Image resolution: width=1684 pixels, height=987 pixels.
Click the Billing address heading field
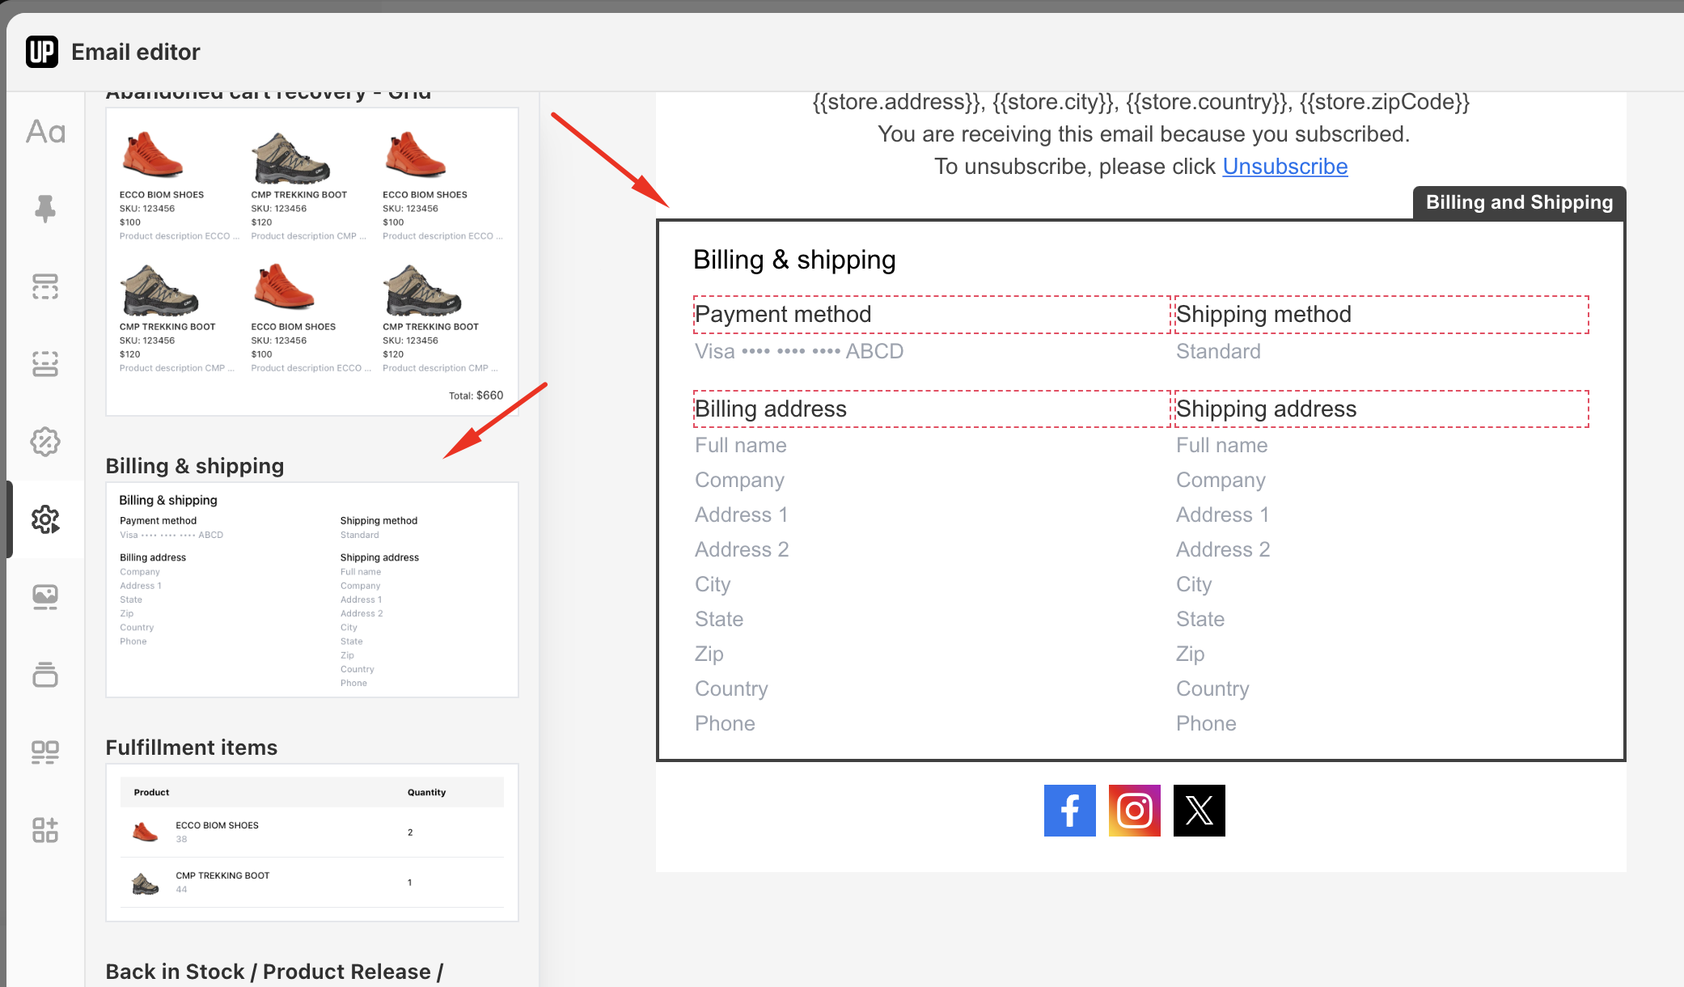(x=931, y=409)
